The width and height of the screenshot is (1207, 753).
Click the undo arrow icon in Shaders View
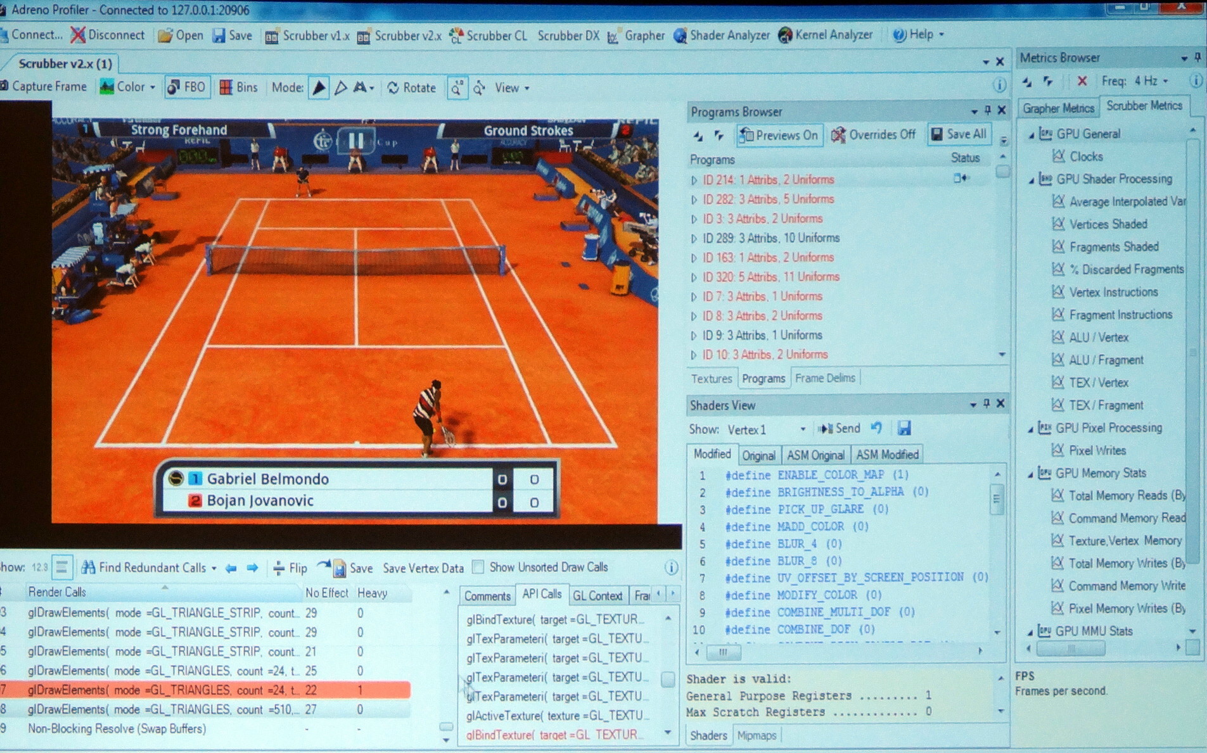pyautogui.click(x=877, y=428)
